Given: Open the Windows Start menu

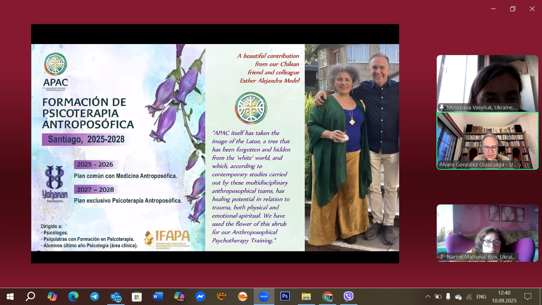Looking at the screenshot, I should pyautogui.click(x=10, y=297).
